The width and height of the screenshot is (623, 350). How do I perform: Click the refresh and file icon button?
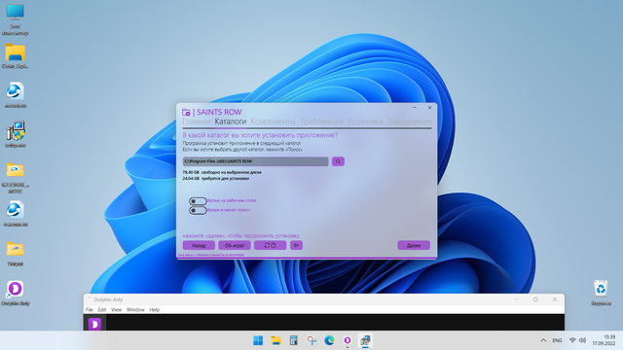click(x=271, y=245)
